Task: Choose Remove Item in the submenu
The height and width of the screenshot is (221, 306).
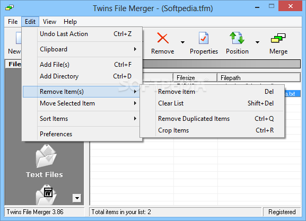Action: coord(212,92)
